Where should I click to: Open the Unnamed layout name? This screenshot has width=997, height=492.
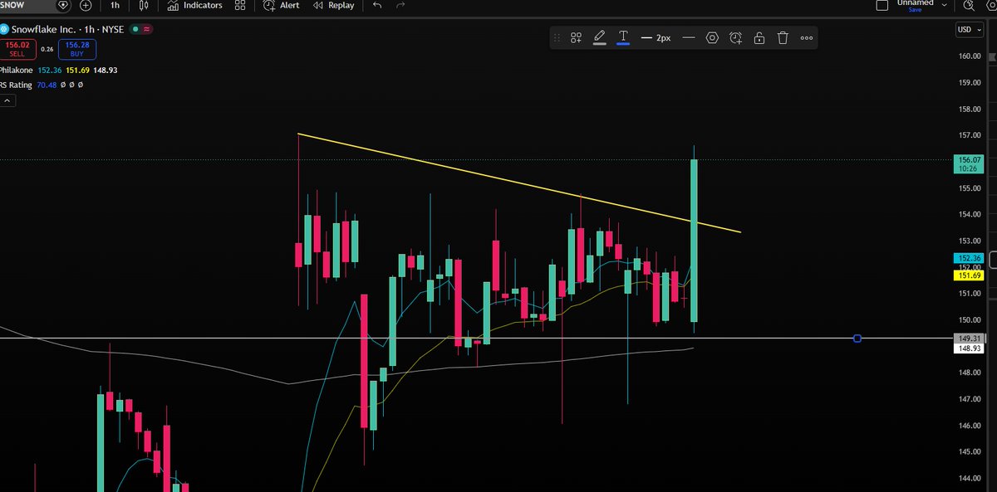[x=915, y=2]
